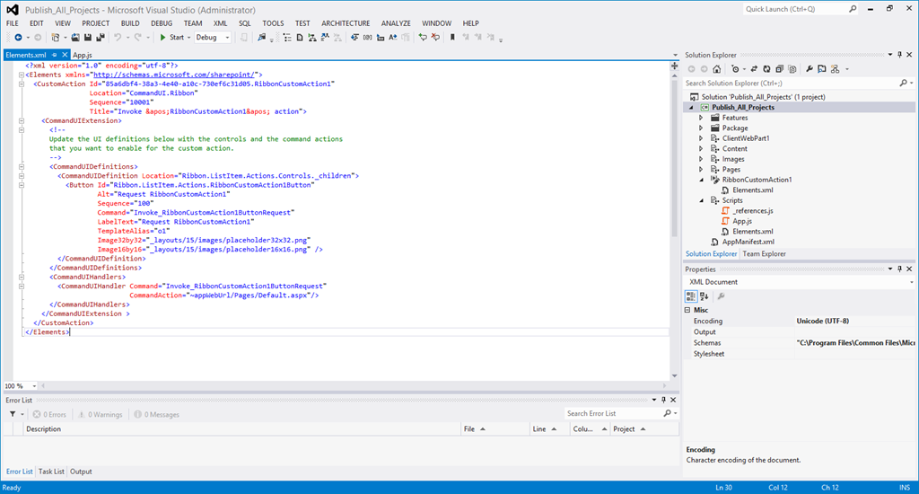The height and width of the screenshot is (494, 919).
Task: Switch to the App.js editor tab
Action: click(x=83, y=55)
